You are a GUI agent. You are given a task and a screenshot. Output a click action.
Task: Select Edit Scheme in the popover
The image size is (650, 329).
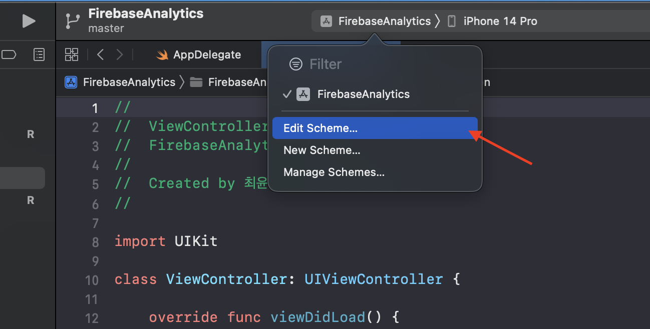click(x=320, y=128)
